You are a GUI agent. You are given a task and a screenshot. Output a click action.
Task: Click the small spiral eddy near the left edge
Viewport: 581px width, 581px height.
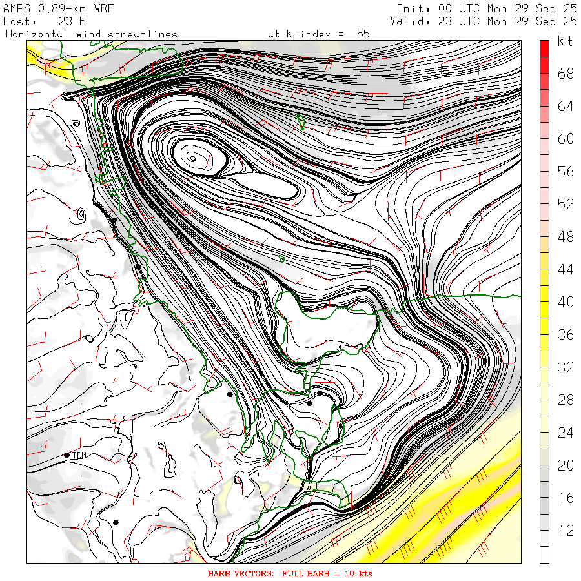click(x=81, y=212)
